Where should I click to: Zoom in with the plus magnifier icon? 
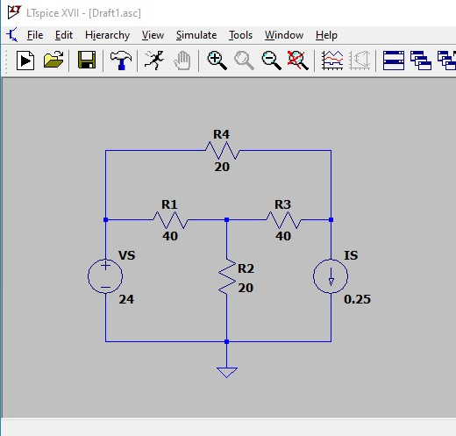tap(217, 61)
